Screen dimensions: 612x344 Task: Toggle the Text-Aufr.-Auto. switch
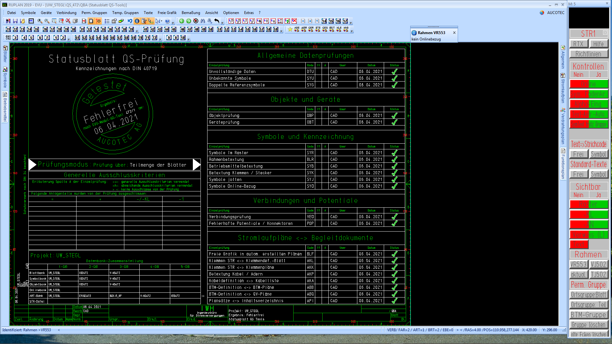[x=589, y=114]
